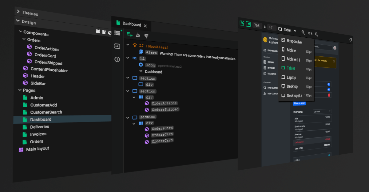
Task: Select the OrdersCard component in Design tree
Action: pos(45,55)
